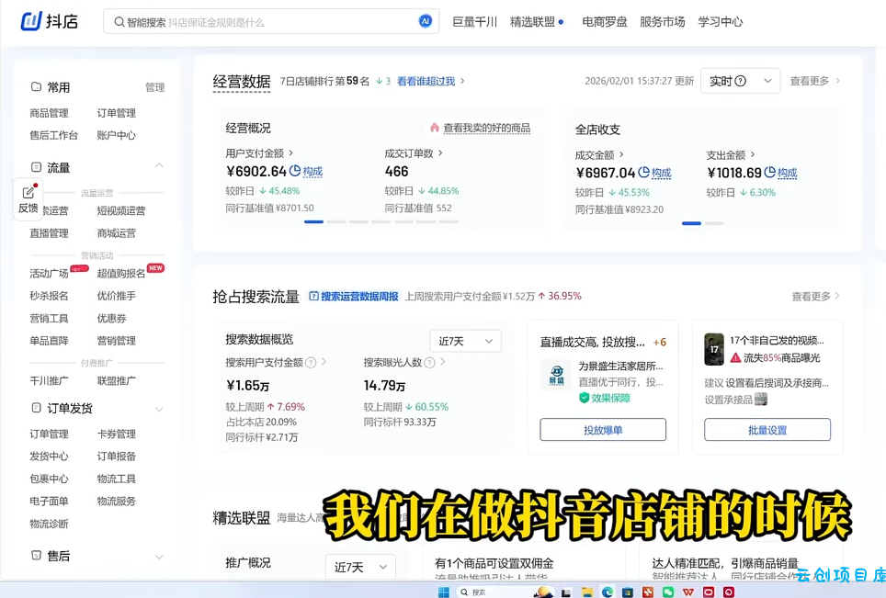This screenshot has width=886, height=598.
Task: Click help icon beside 搜索曝光人数
Action: tap(429, 363)
